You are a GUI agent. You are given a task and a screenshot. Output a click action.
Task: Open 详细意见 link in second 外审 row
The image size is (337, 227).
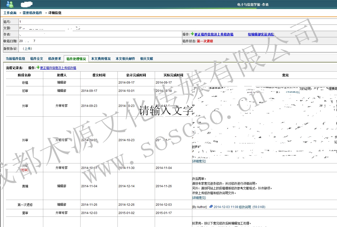click(199, 161)
